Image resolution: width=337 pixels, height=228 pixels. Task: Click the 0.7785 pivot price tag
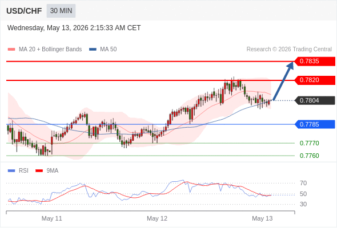click(x=315, y=124)
